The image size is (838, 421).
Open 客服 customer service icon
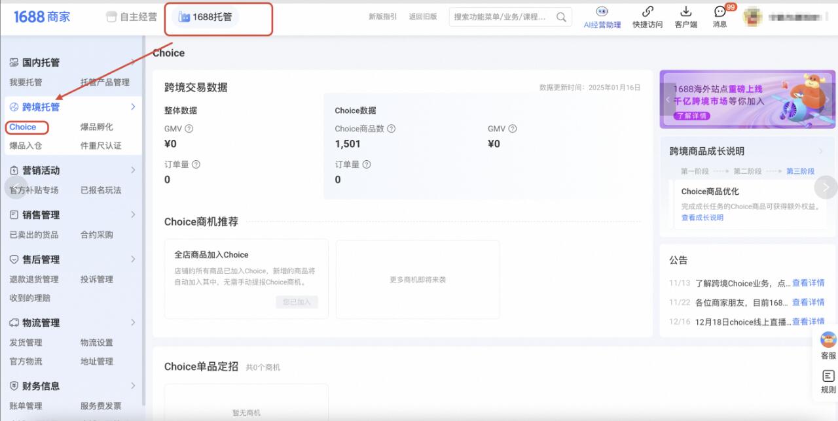(x=828, y=340)
